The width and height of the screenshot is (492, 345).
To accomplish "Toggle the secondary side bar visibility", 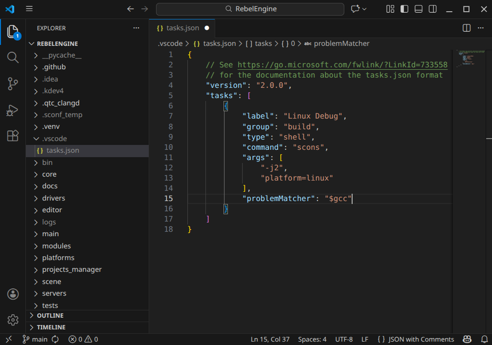I will pos(433,9).
